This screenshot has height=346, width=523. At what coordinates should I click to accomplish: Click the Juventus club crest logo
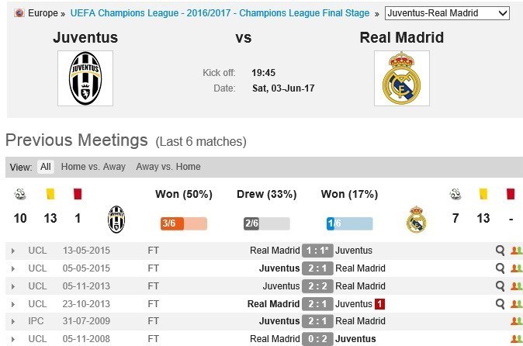click(85, 78)
